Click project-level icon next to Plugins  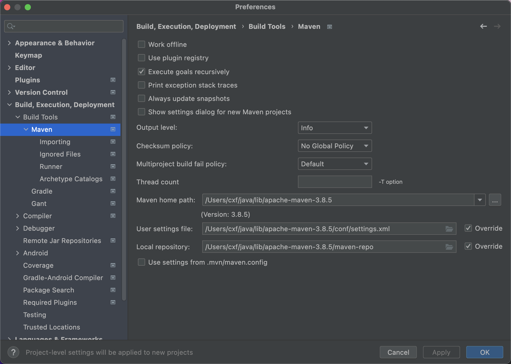113,80
